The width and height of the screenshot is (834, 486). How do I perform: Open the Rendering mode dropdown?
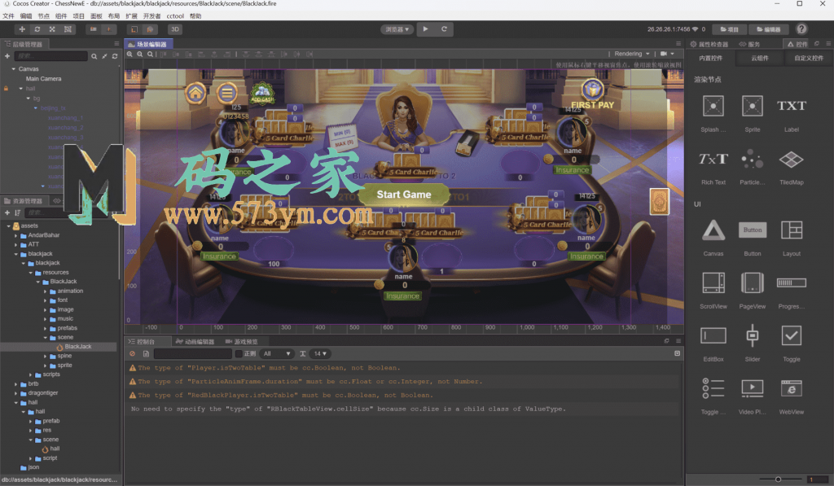point(631,54)
